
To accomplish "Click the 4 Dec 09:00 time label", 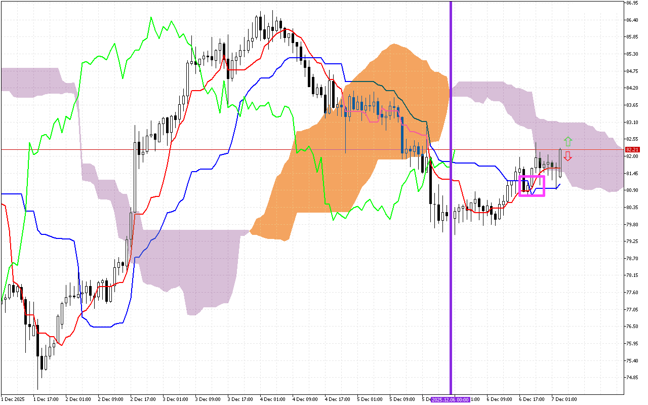I will 305,399.
